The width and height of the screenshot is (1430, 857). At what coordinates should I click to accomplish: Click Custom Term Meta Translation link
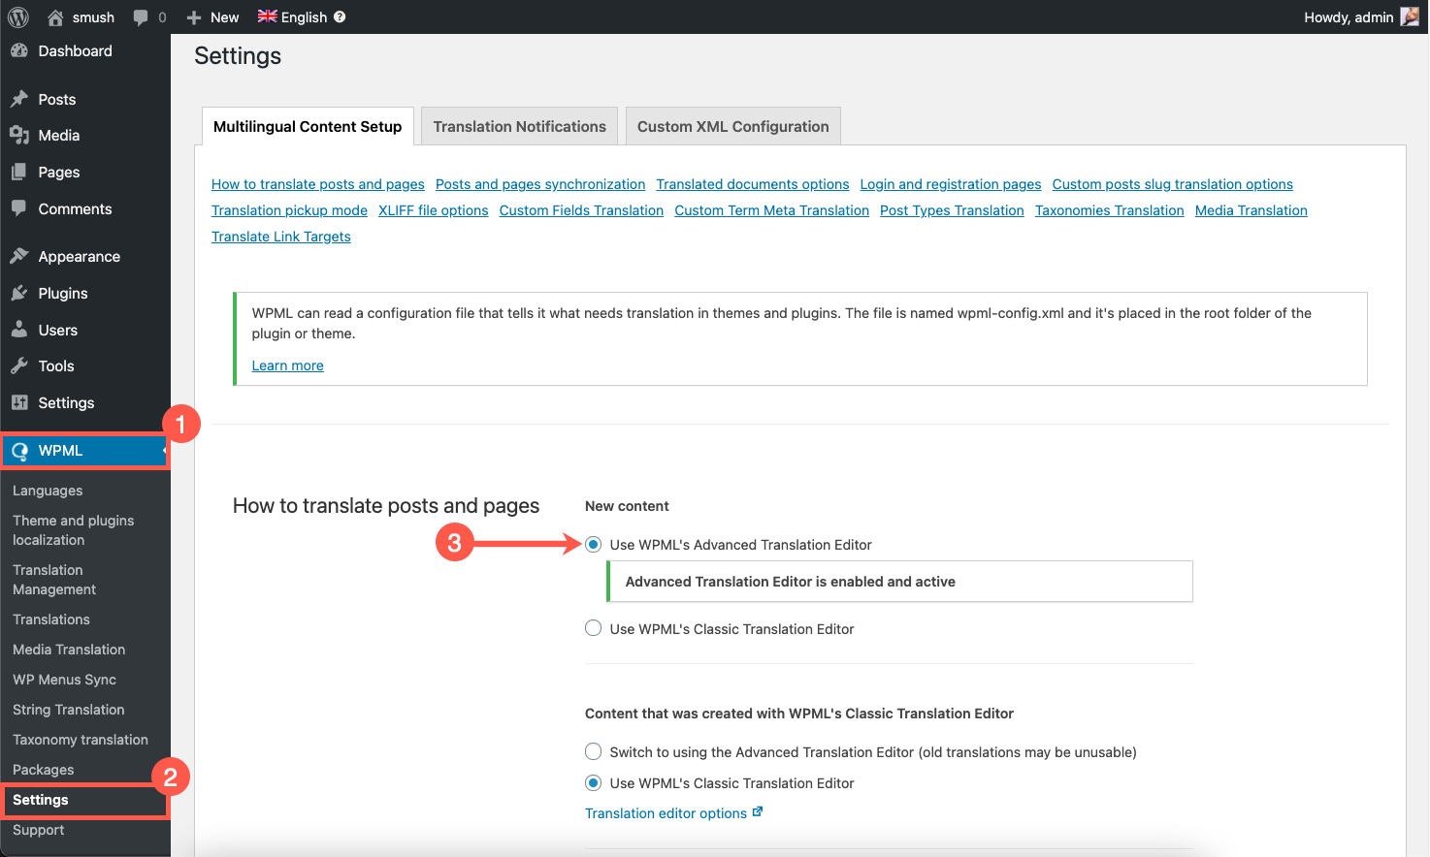pos(772,210)
